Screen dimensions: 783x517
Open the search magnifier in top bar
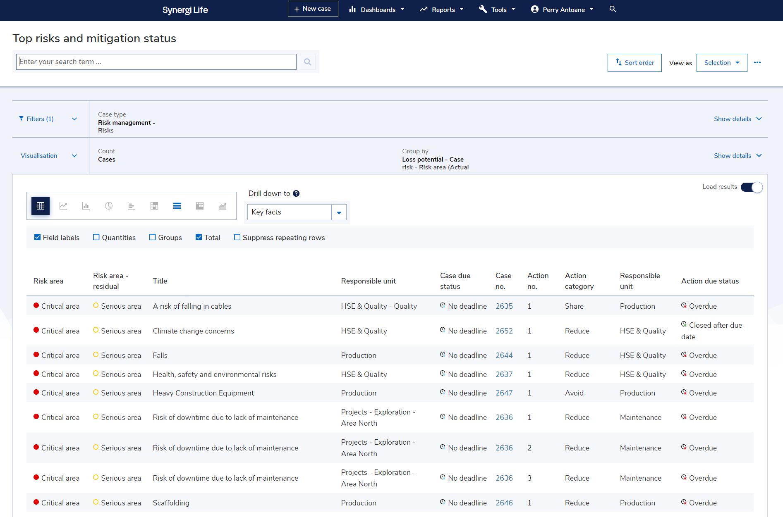[x=613, y=9]
